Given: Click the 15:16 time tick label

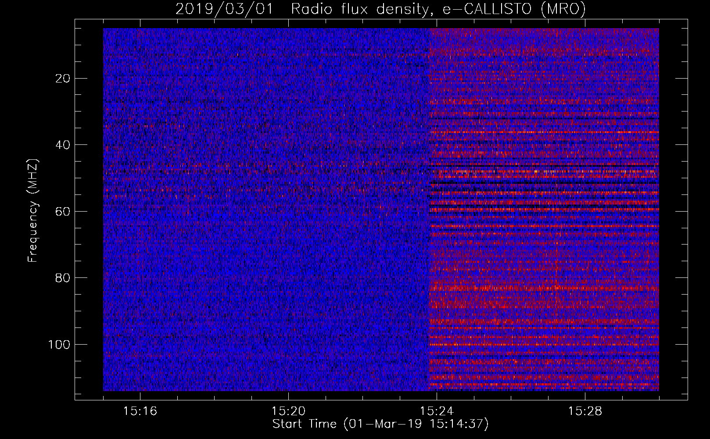Looking at the screenshot, I should (140, 411).
